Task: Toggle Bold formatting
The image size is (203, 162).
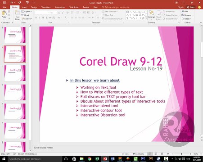Action: [36, 18]
